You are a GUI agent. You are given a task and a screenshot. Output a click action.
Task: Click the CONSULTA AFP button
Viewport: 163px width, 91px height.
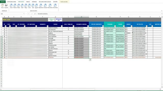tap(51, 20)
